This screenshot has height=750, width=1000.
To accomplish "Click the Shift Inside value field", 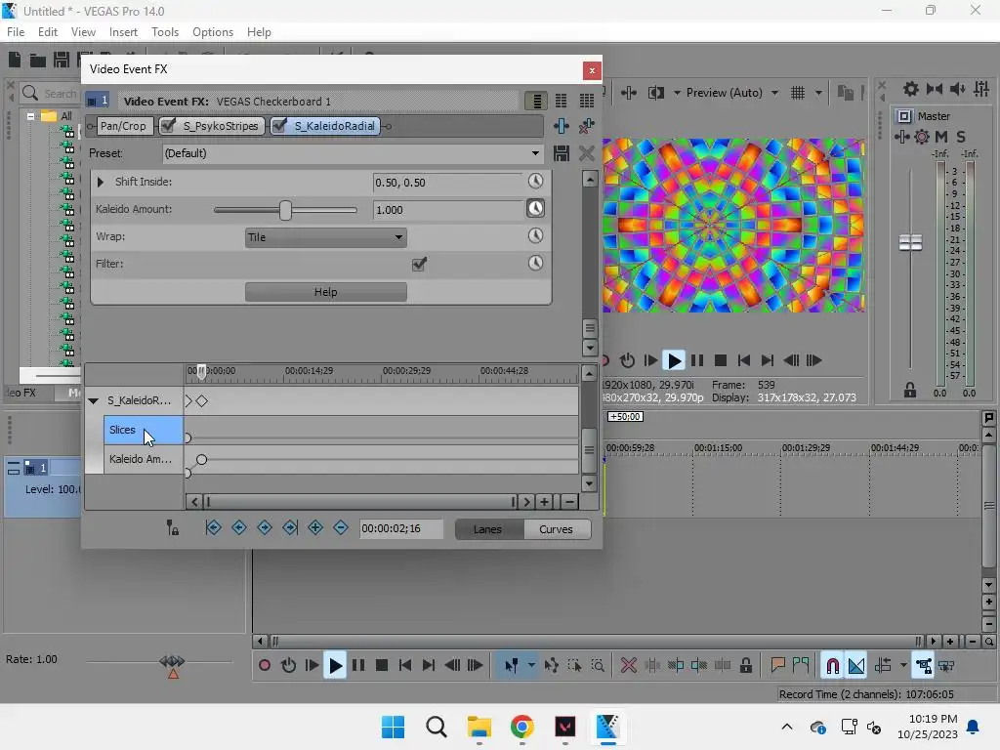I will (447, 183).
